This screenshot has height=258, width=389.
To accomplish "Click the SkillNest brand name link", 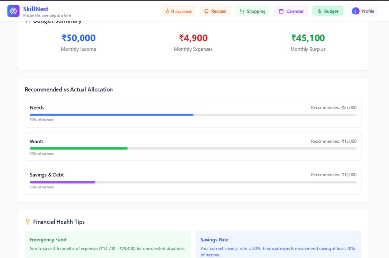I will 36,9.
